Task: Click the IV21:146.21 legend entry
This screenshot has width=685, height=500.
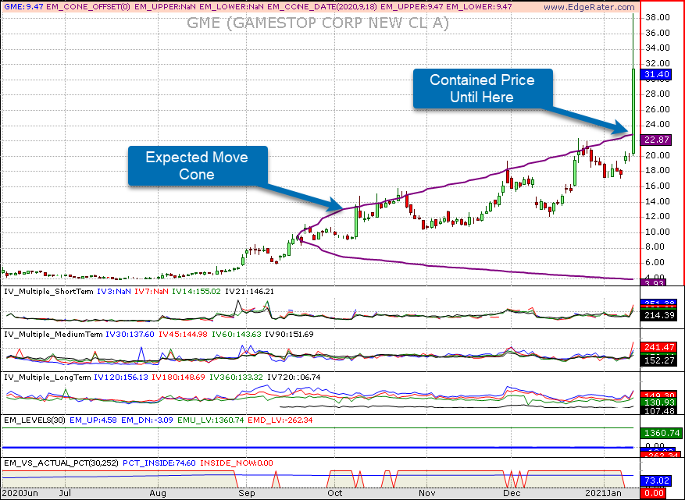Action: click(x=249, y=292)
